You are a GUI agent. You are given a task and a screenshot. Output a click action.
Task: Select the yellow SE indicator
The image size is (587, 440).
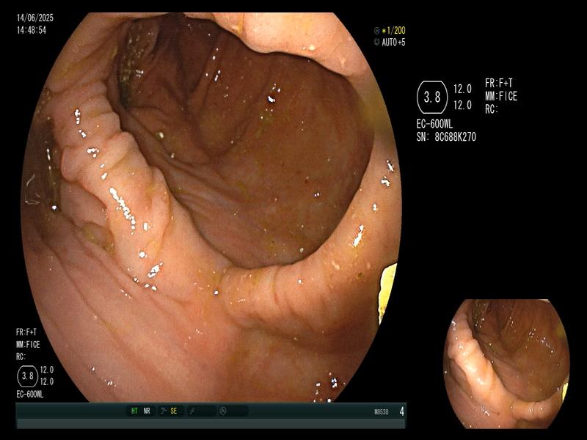(x=174, y=411)
